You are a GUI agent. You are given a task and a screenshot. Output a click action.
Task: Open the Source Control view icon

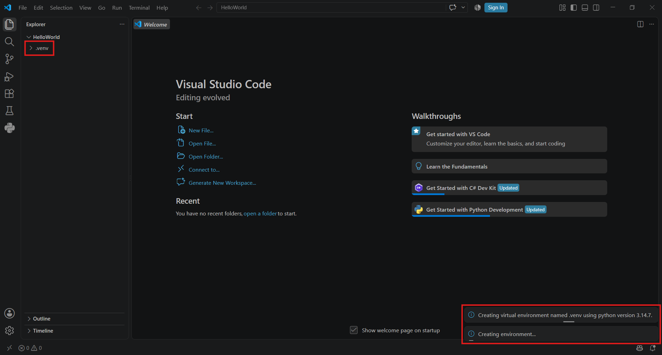click(9, 59)
